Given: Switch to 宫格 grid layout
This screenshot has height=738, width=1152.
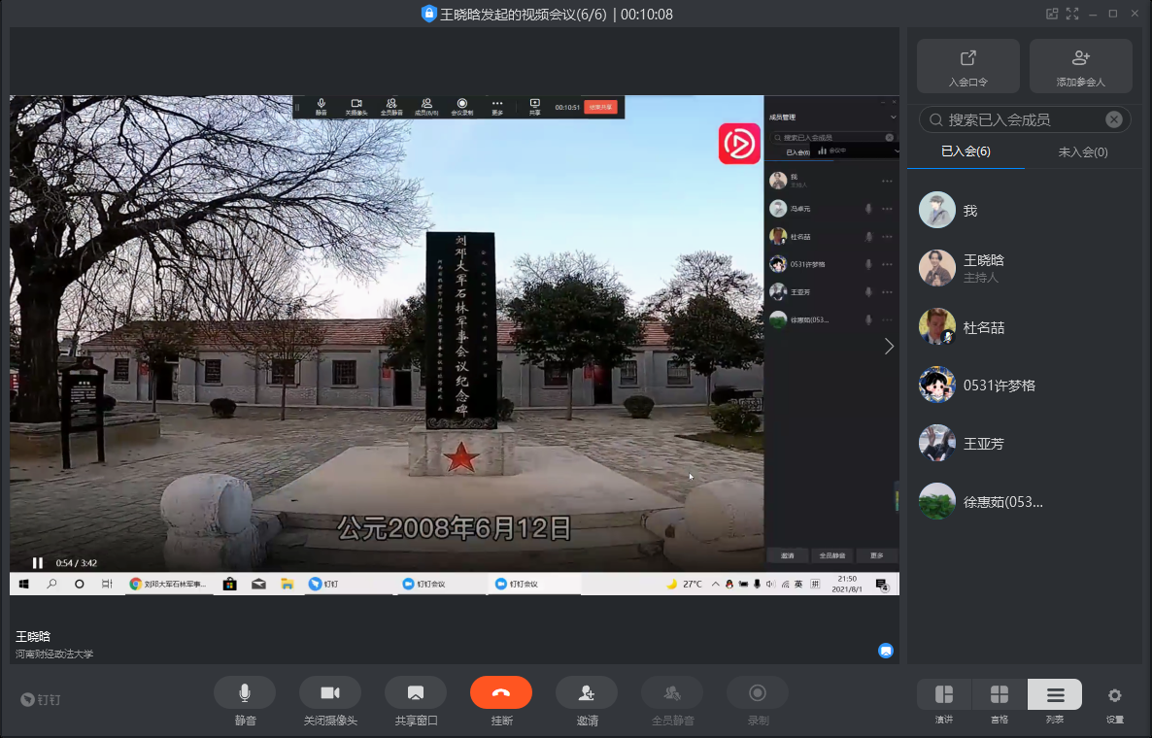Looking at the screenshot, I should [x=999, y=694].
